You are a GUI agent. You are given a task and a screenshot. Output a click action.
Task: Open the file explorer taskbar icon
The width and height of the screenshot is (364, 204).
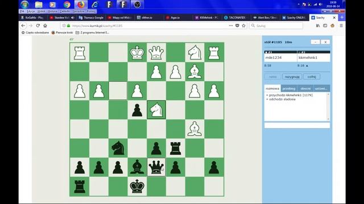coord(39,5)
